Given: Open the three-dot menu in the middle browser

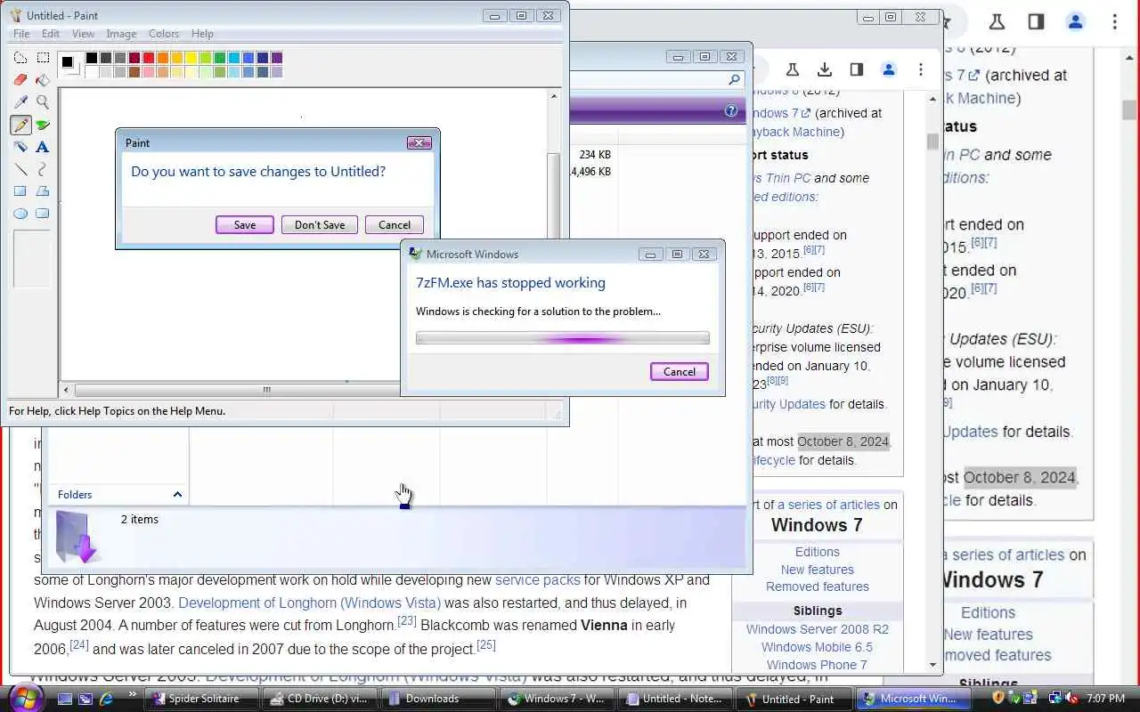Looking at the screenshot, I should [x=921, y=69].
